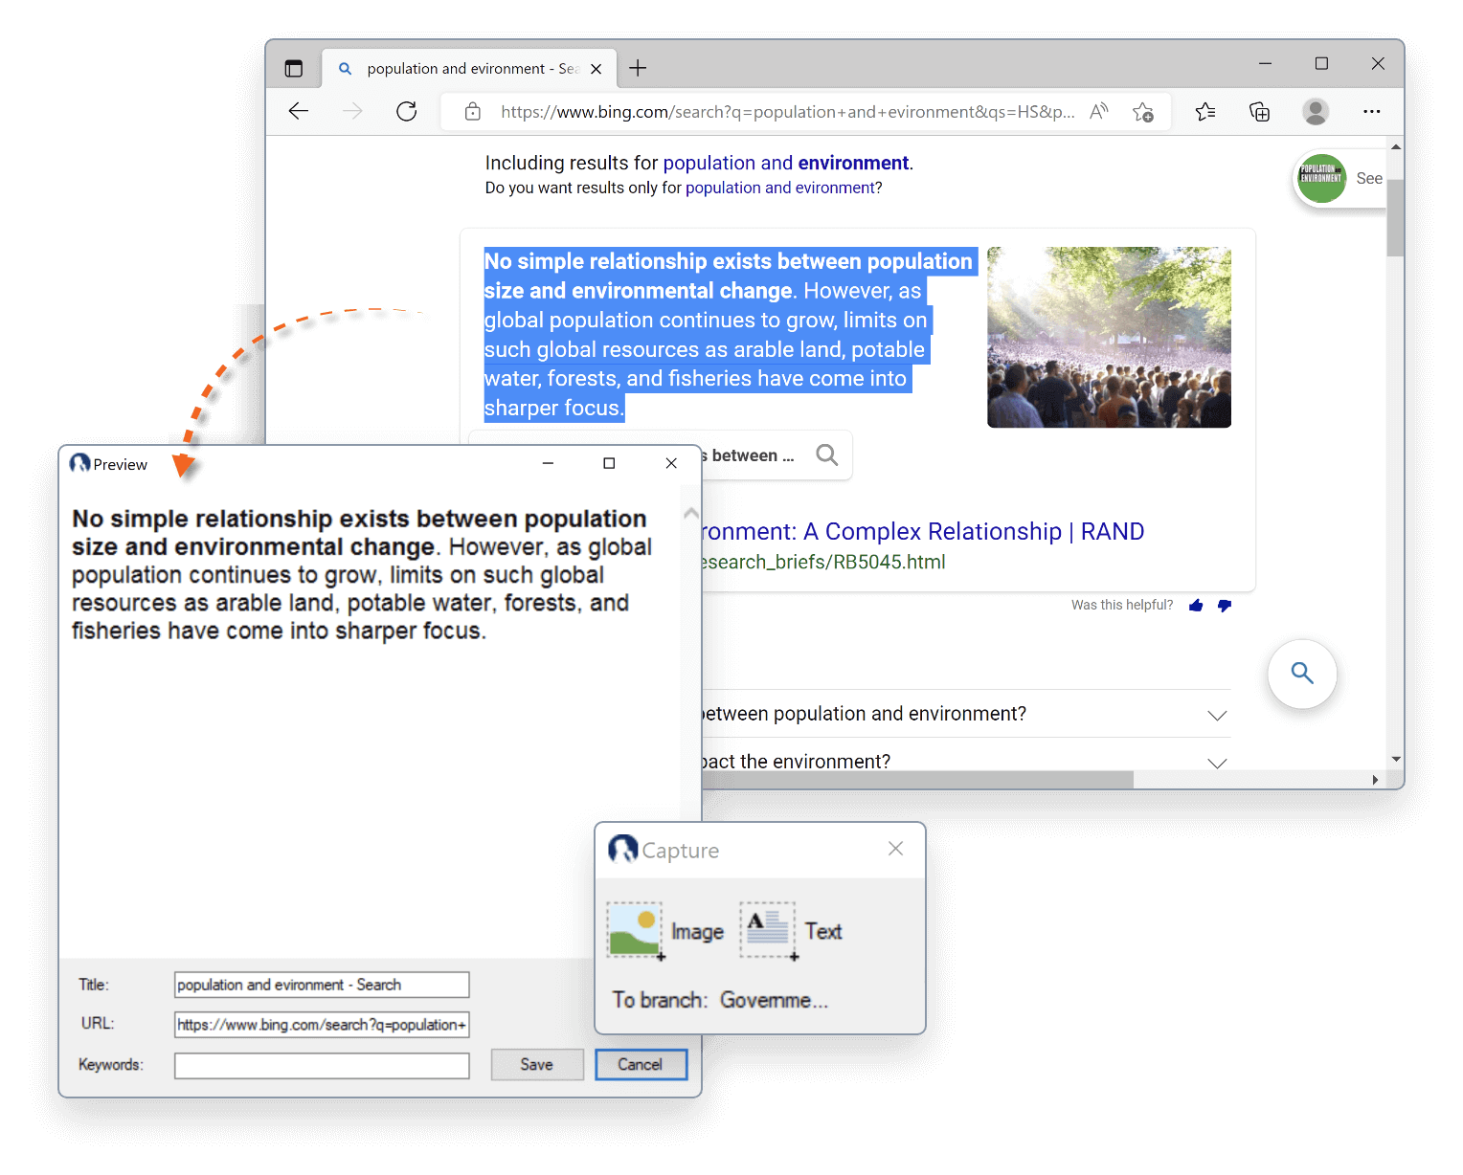The width and height of the screenshot is (1463, 1175).
Task: Select the population and evironment browser tab
Action: click(469, 68)
